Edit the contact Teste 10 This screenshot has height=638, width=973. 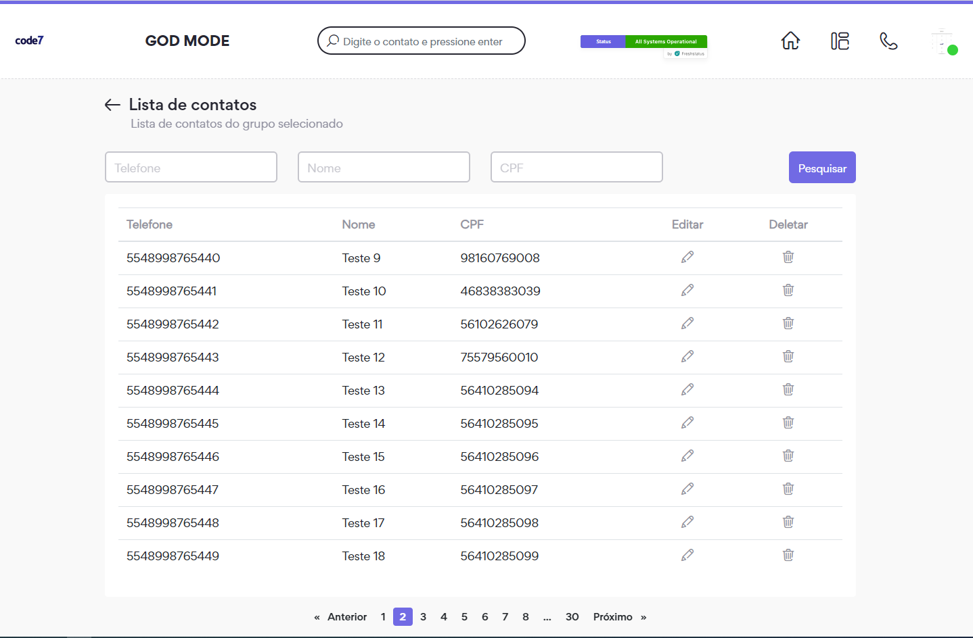click(687, 290)
